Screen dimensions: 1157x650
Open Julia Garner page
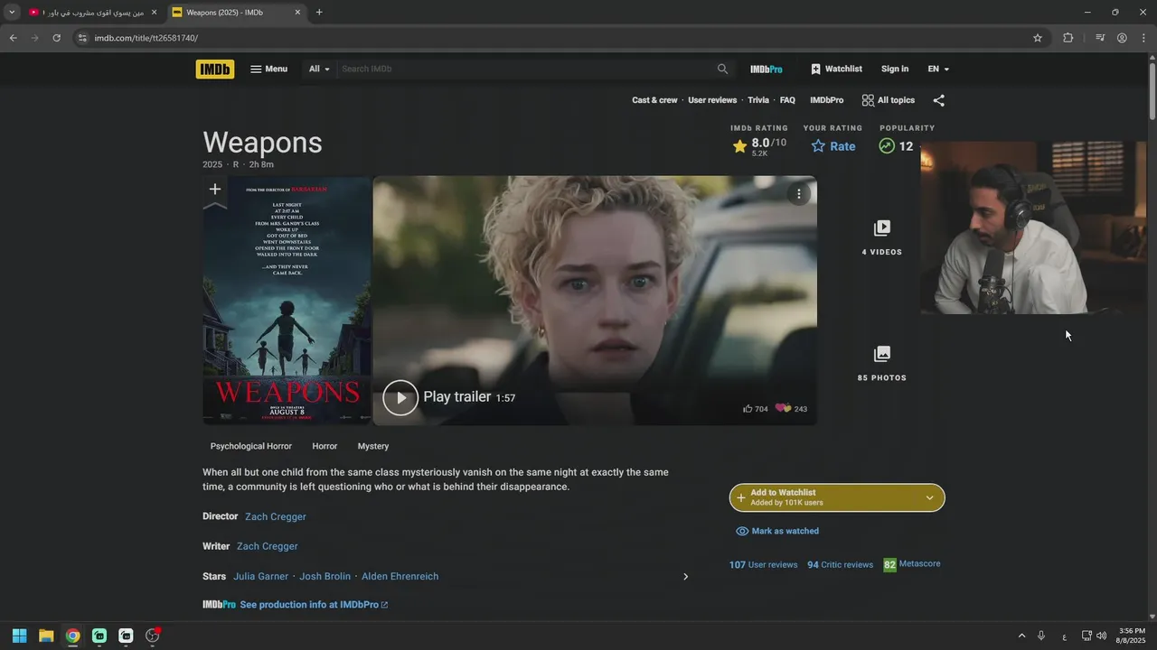point(261,576)
